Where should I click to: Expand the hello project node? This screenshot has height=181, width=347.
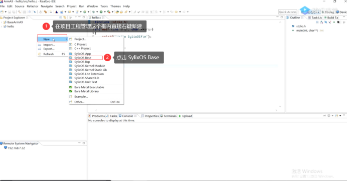tap(2, 27)
